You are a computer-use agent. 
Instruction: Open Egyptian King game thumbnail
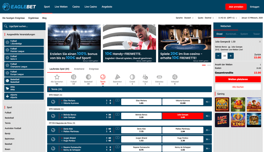click(238, 120)
